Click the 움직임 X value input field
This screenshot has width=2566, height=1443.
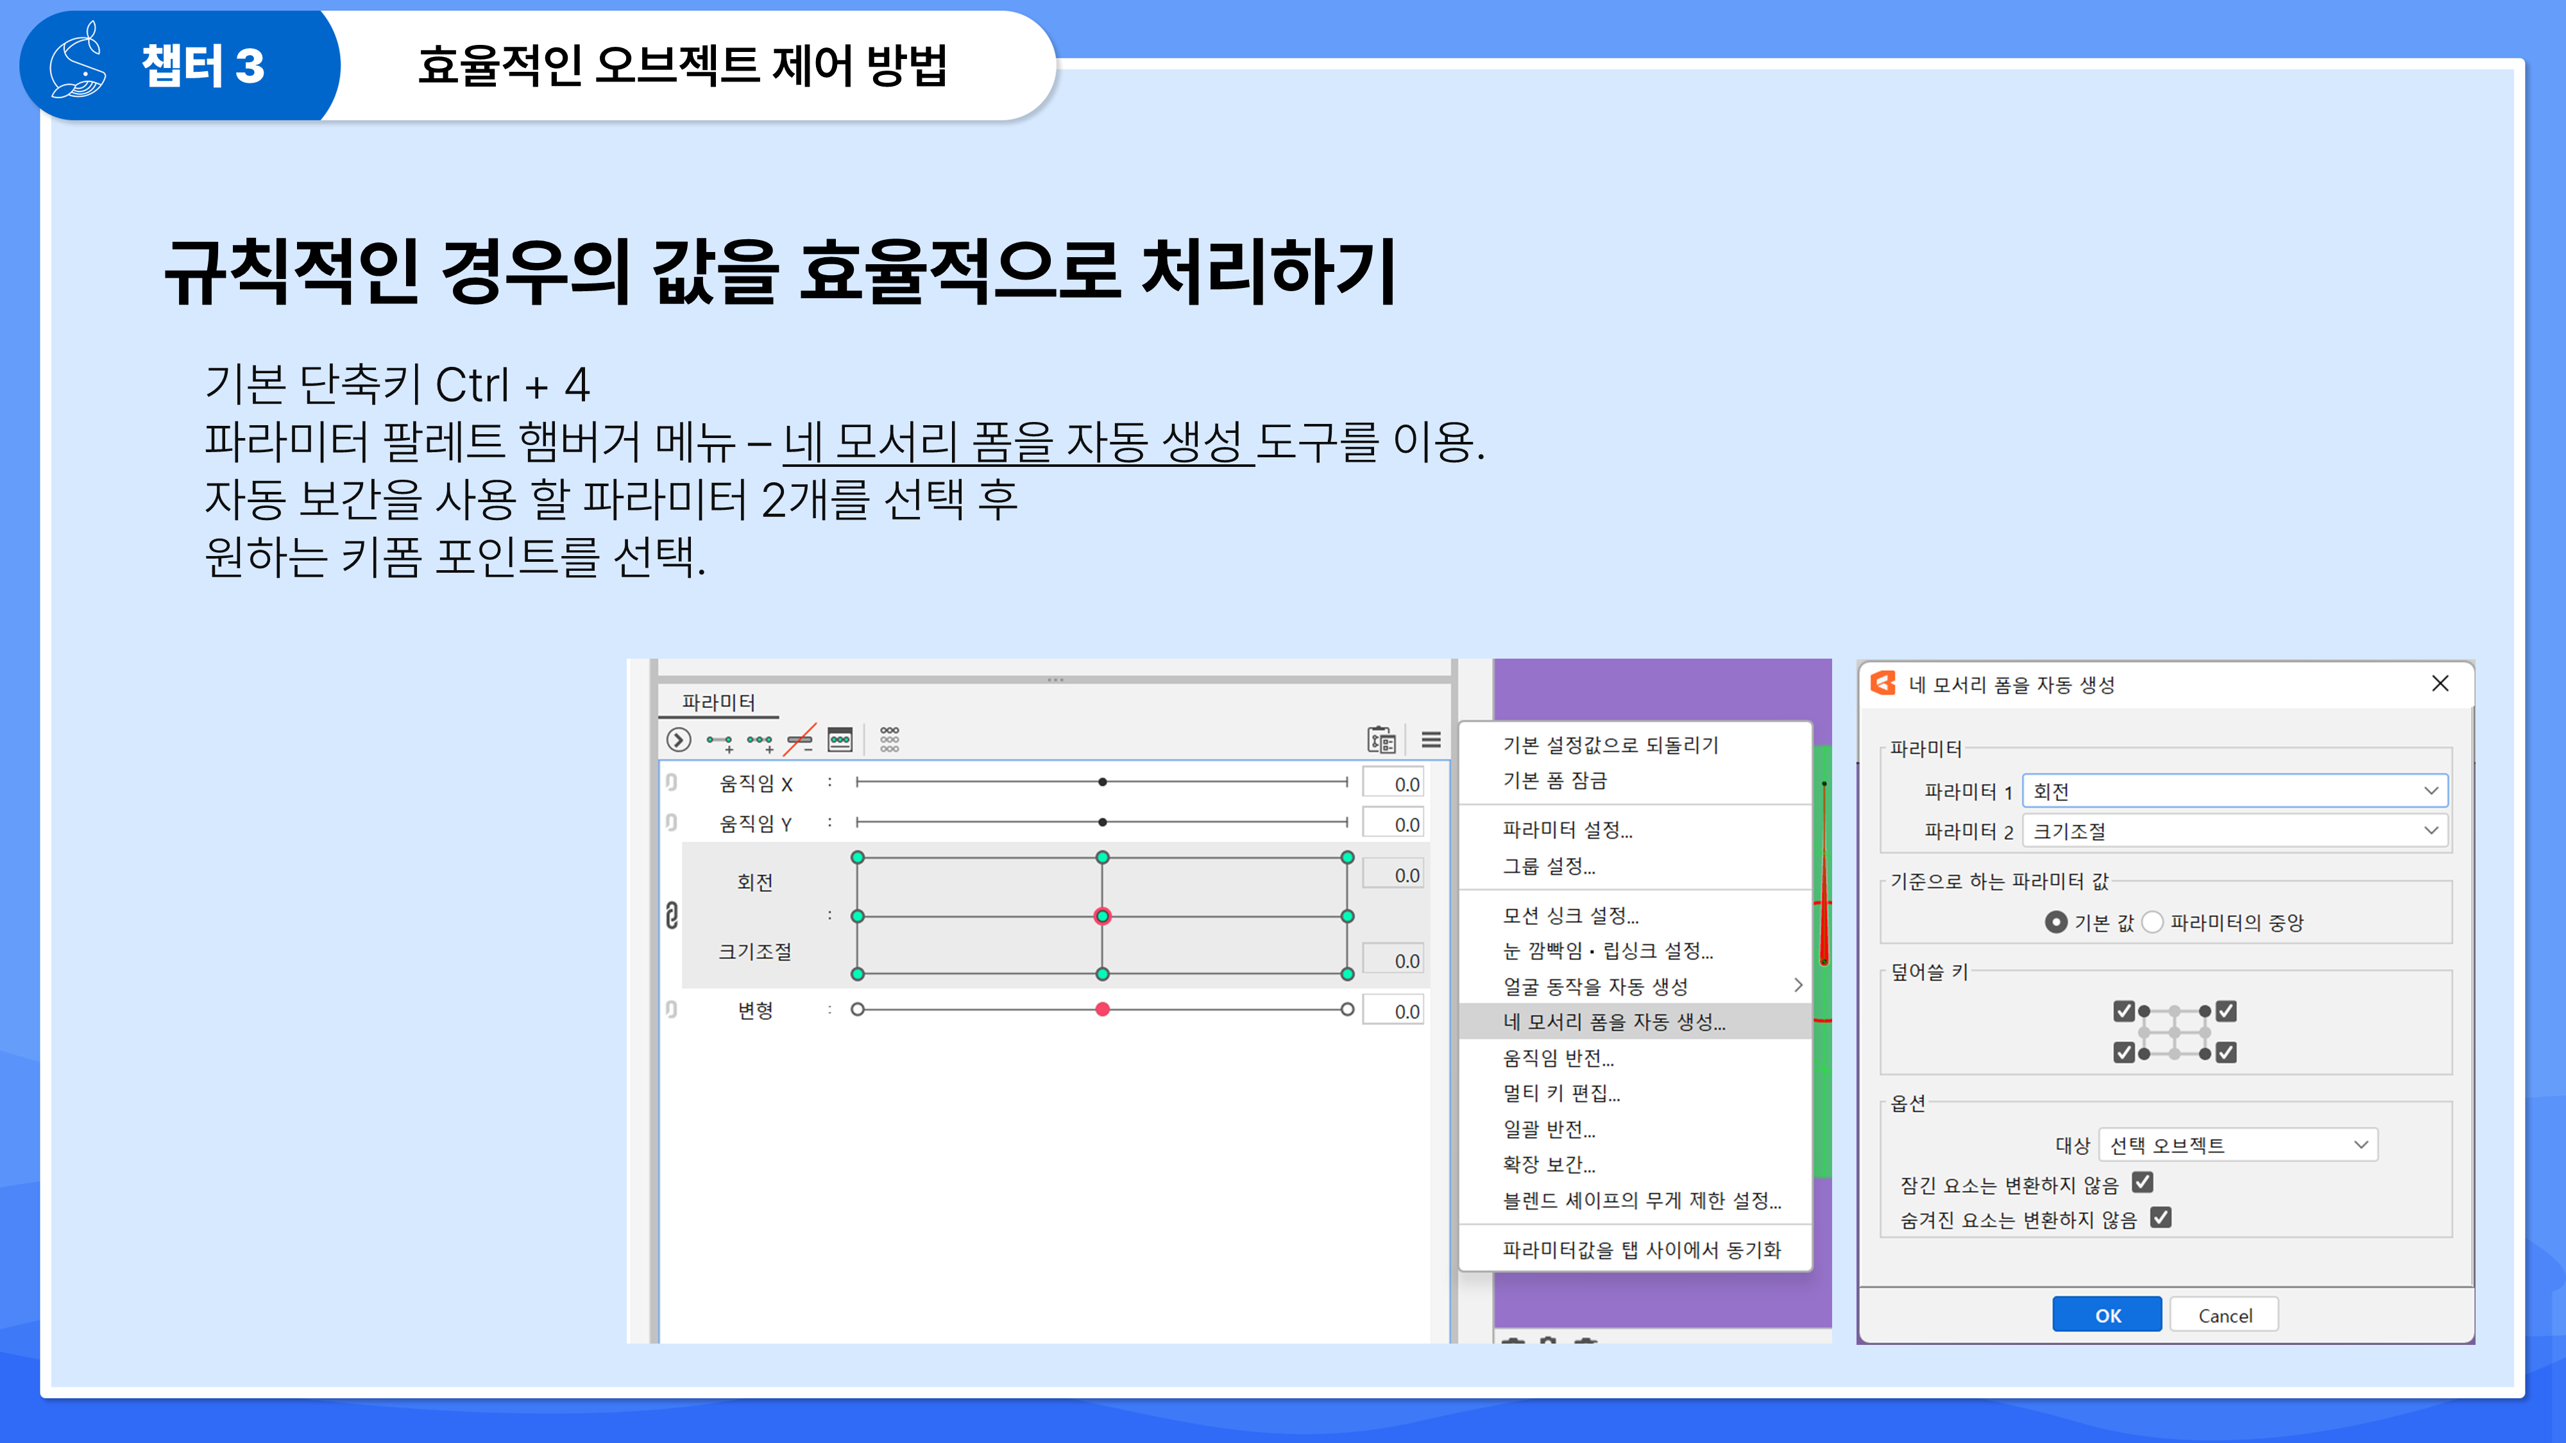[x=1393, y=784]
